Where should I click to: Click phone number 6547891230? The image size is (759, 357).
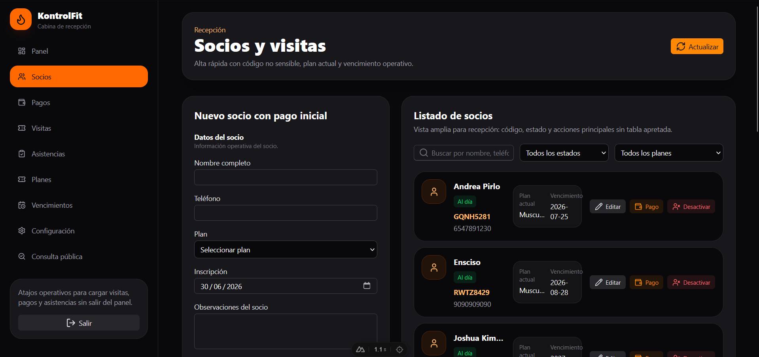tap(472, 228)
